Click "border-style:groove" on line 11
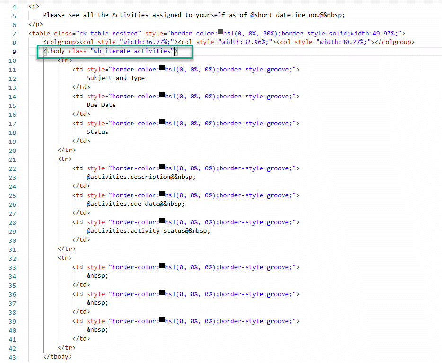442x363 pixels. [x=254, y=70]
